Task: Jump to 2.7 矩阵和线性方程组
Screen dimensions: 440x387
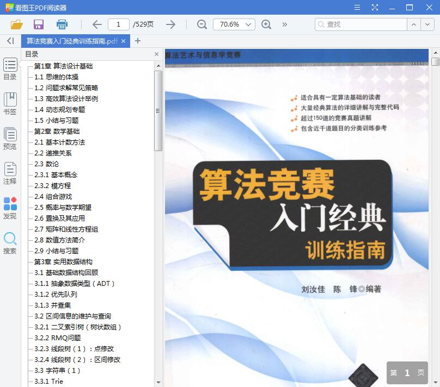Action: click(66, 229)
